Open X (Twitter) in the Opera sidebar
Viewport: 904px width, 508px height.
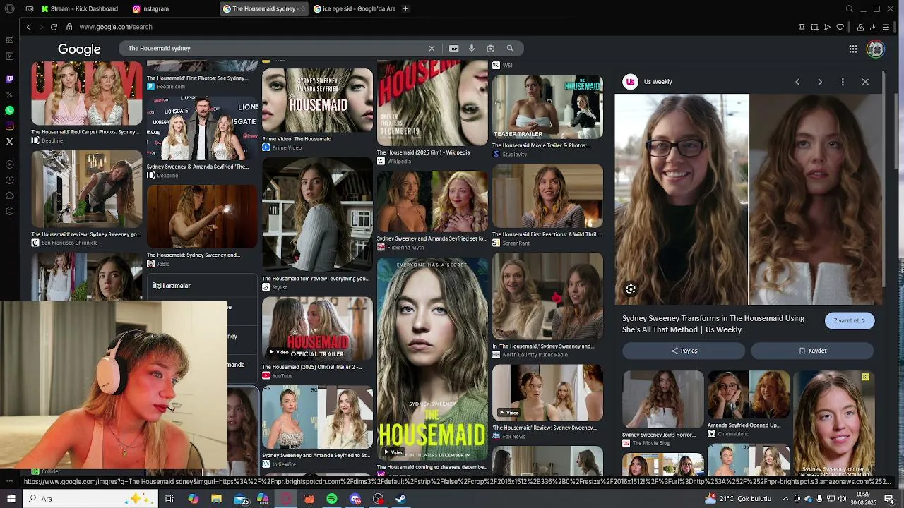(9, 141)
